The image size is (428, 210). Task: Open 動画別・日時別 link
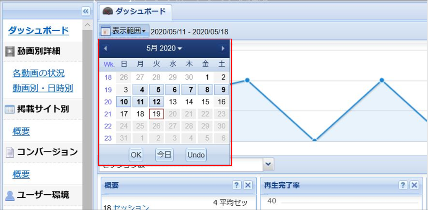click(43, 88)
